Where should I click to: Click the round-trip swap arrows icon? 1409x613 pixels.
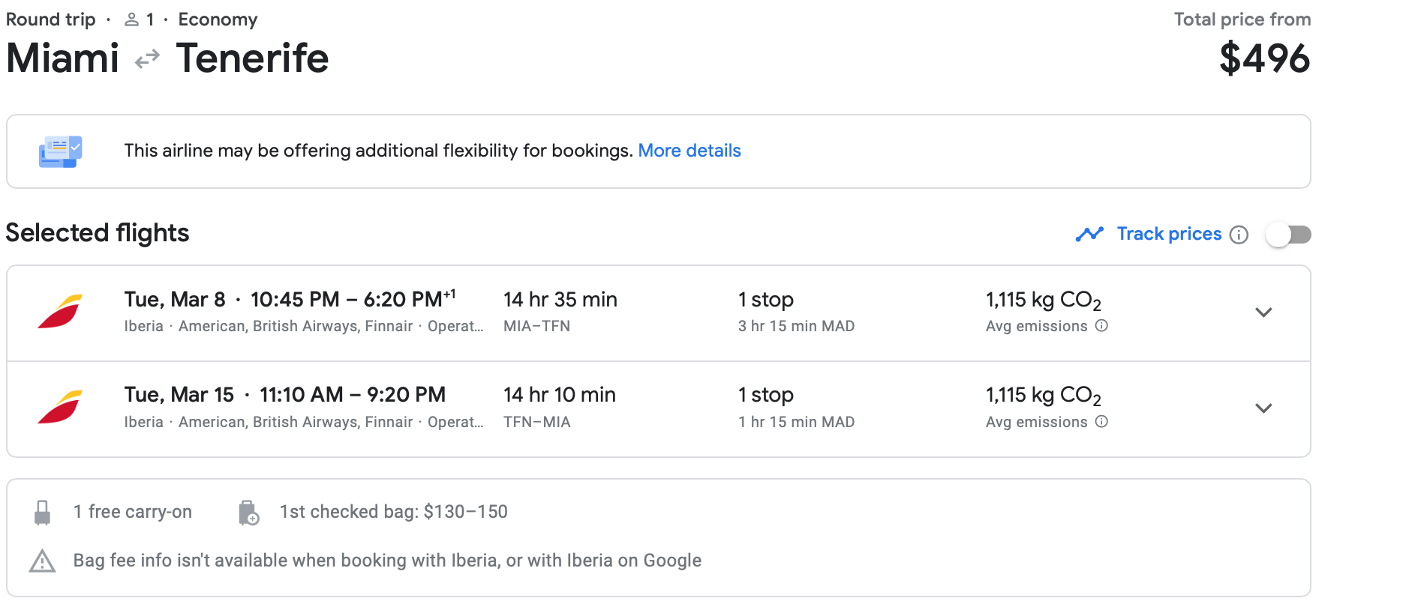pos(147,58)
